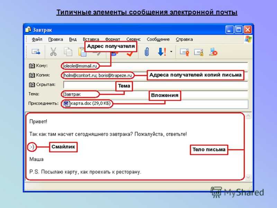Click the Привет! line in message body
This screenshot has width=277, height=208.
[38, 122]
